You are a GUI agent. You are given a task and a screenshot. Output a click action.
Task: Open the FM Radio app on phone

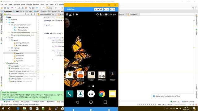coord(102,76)
